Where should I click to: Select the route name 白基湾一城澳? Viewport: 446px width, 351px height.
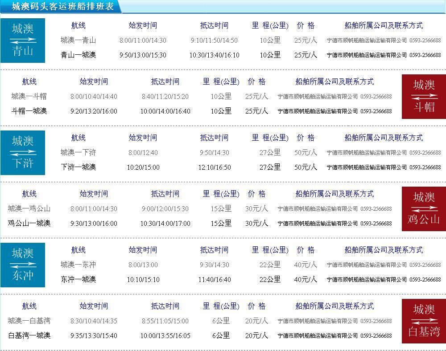coord(29,335)
